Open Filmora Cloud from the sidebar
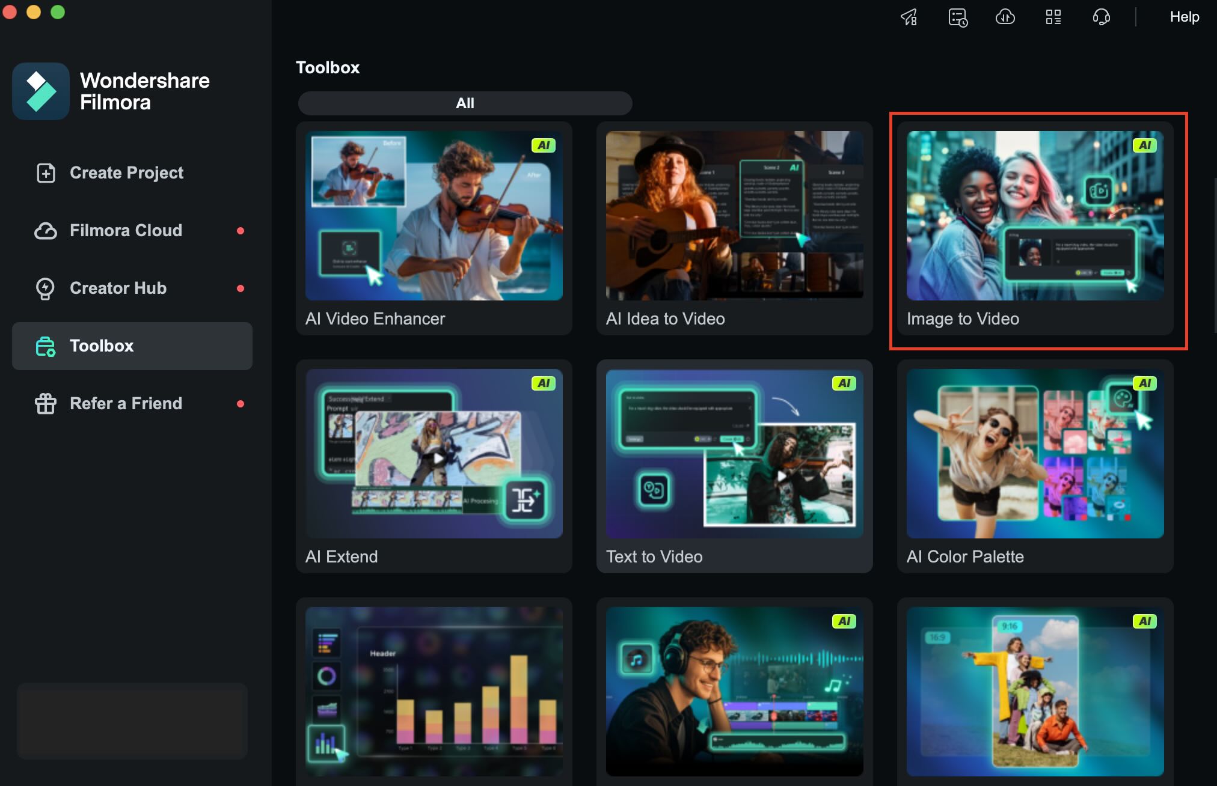The height and width of the screenshot is (786, 1217). click(46, 230)
